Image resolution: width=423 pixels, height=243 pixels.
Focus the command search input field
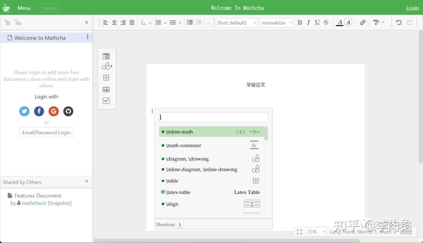213,117
